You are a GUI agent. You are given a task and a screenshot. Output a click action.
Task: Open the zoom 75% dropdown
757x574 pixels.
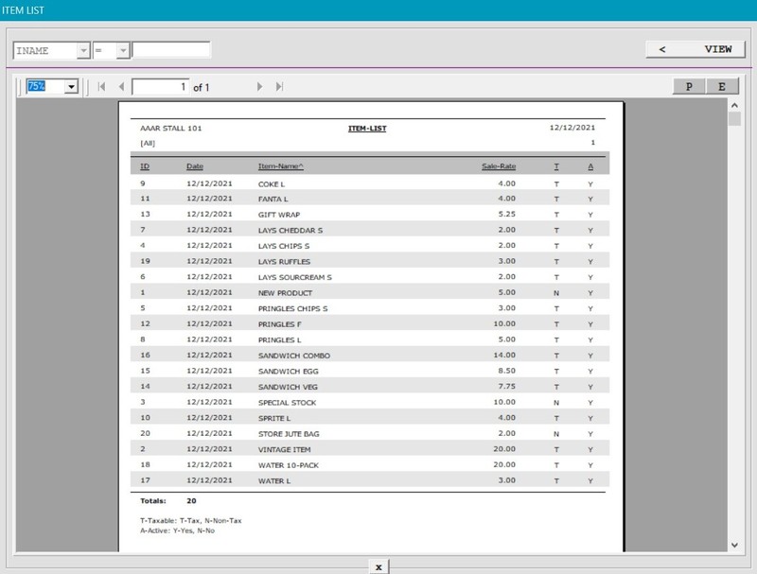72,87
